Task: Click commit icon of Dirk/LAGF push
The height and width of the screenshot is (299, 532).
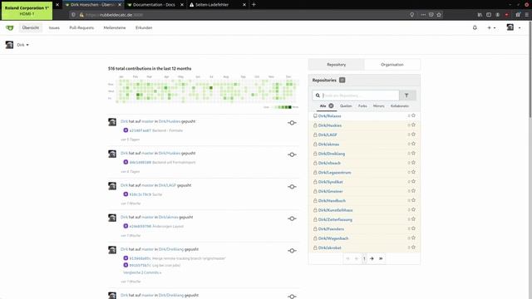Action: tap(292, 187)
